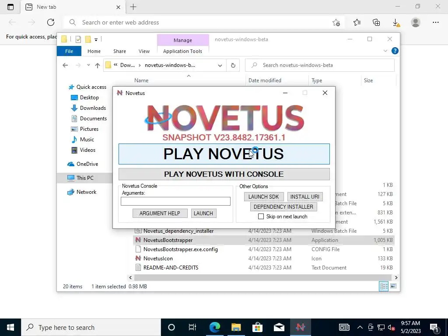448x336 pixels.
Task: Select NovetusBootstrapper.exe.config file
Action: tap(264, 249)
